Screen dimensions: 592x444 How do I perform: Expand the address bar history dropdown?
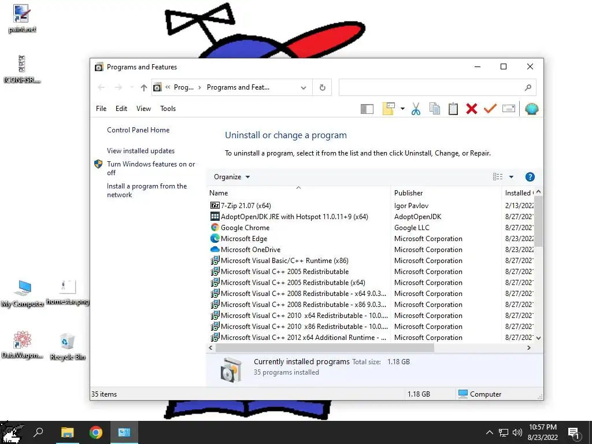coord(303,88)
